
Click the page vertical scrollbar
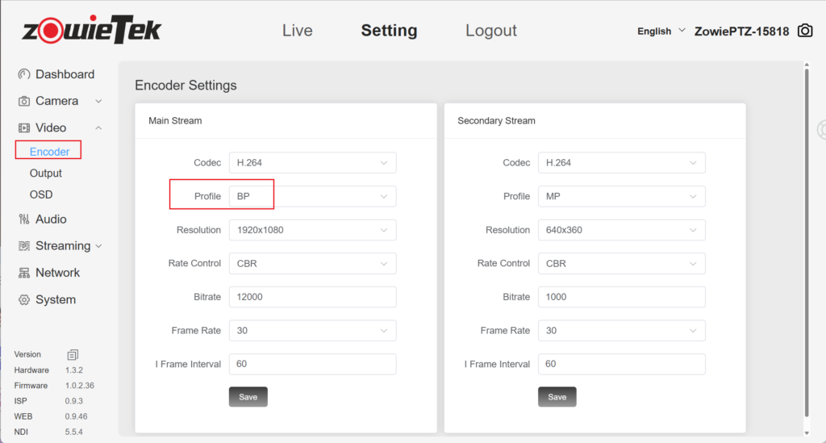pyautogui.click(x=806, y=242)
